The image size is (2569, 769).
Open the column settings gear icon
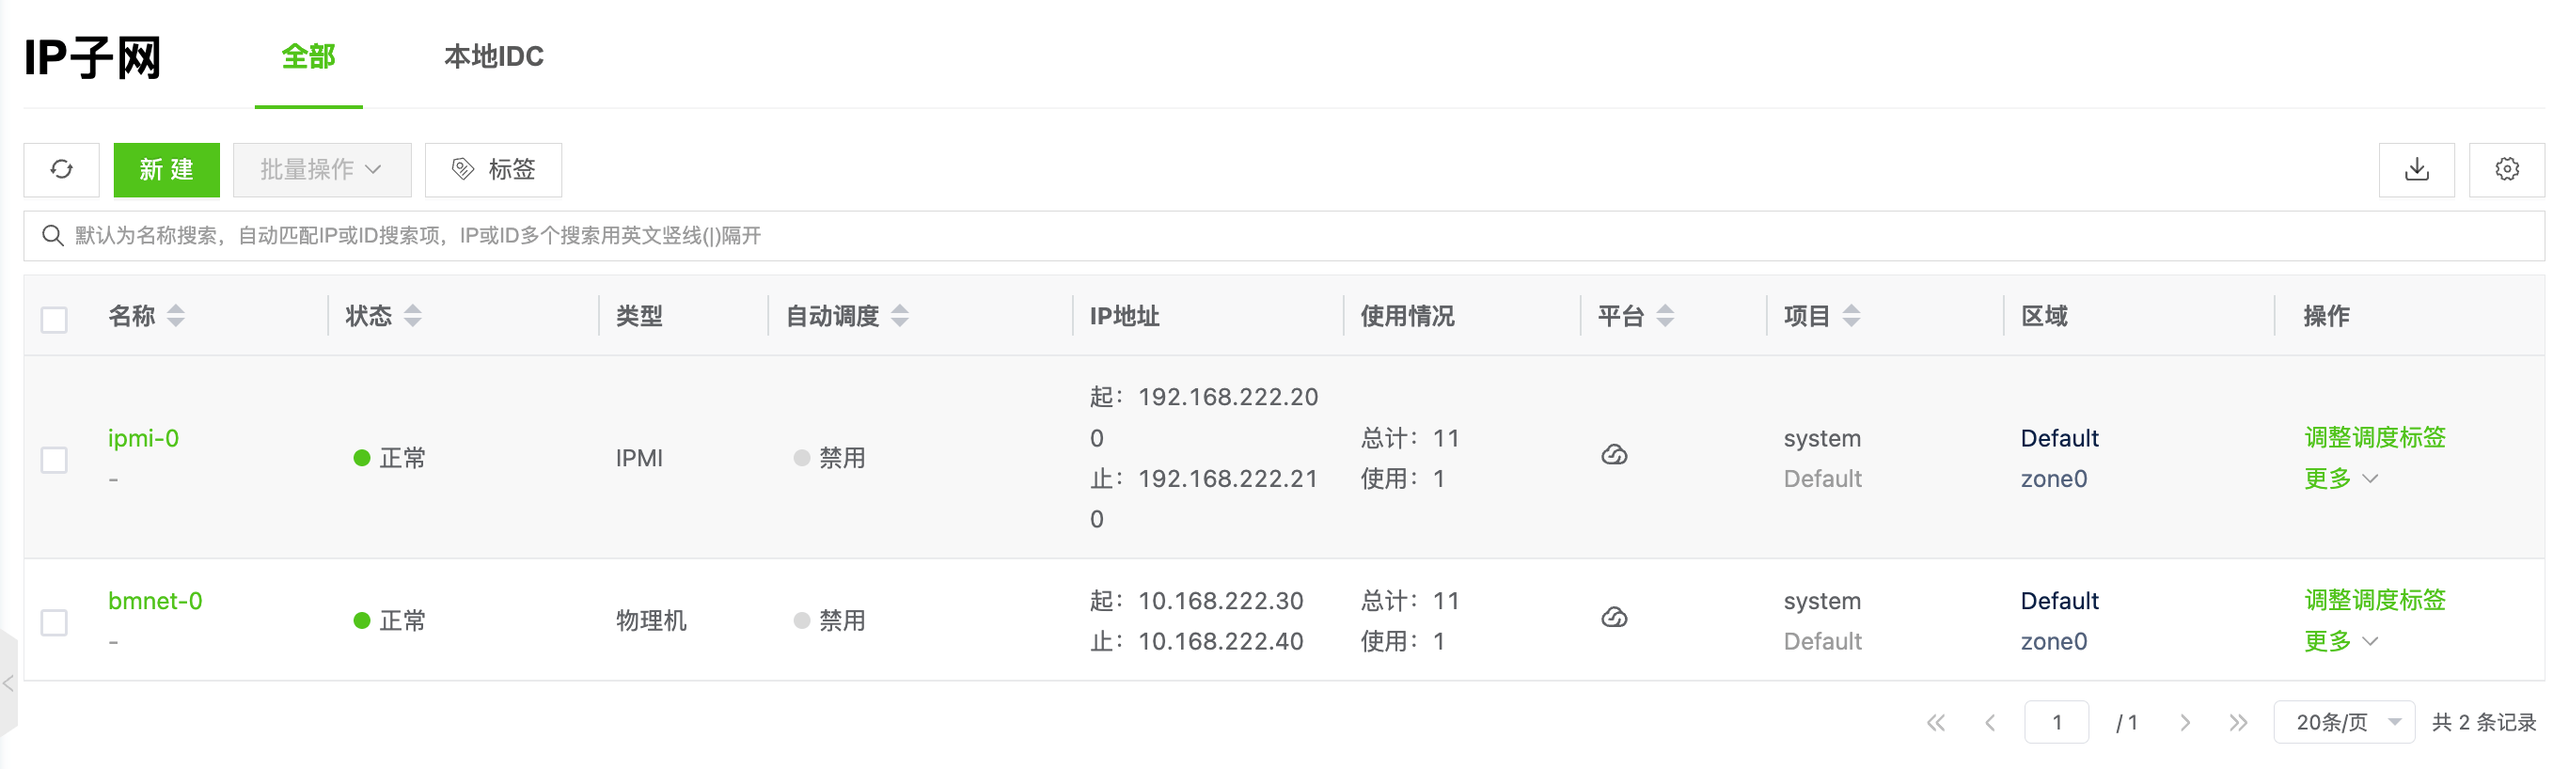coord(2506,169)
